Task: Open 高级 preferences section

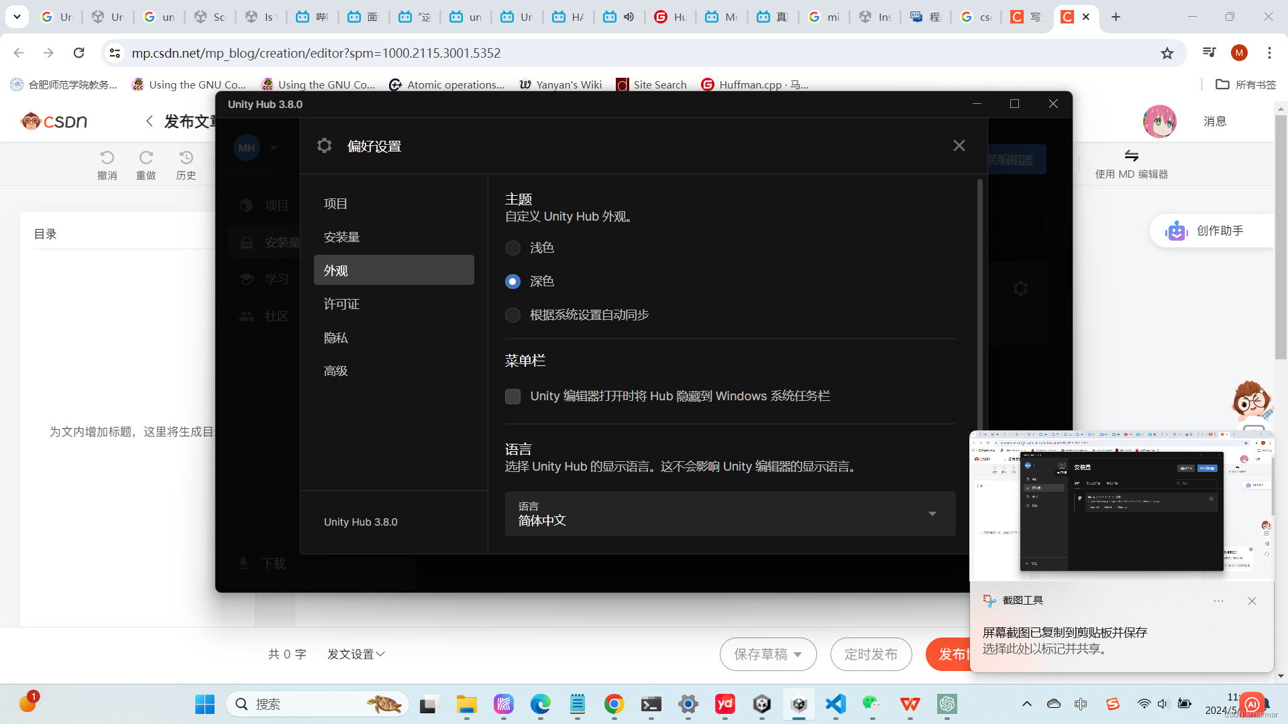Action: 394,371
